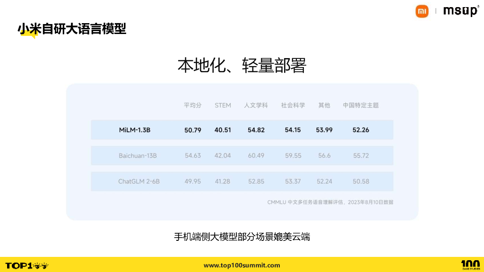
Task: Open the www.top100summit.com link
Action: pos(242,265)
